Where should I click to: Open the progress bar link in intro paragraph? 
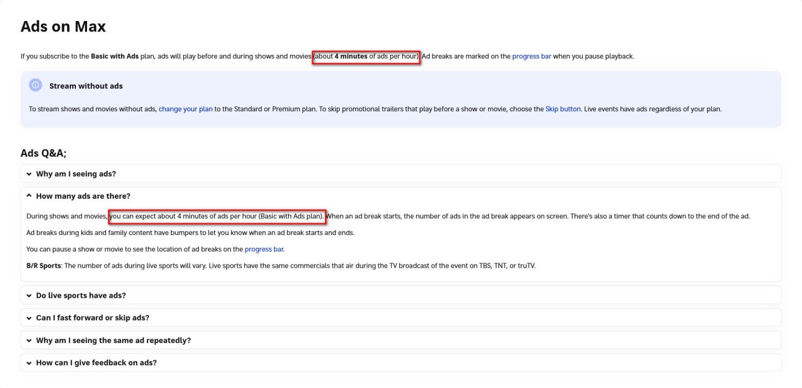(531, 56)
